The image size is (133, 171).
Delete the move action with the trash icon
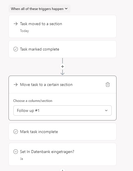pyautogui.click(x=108, y=85)
